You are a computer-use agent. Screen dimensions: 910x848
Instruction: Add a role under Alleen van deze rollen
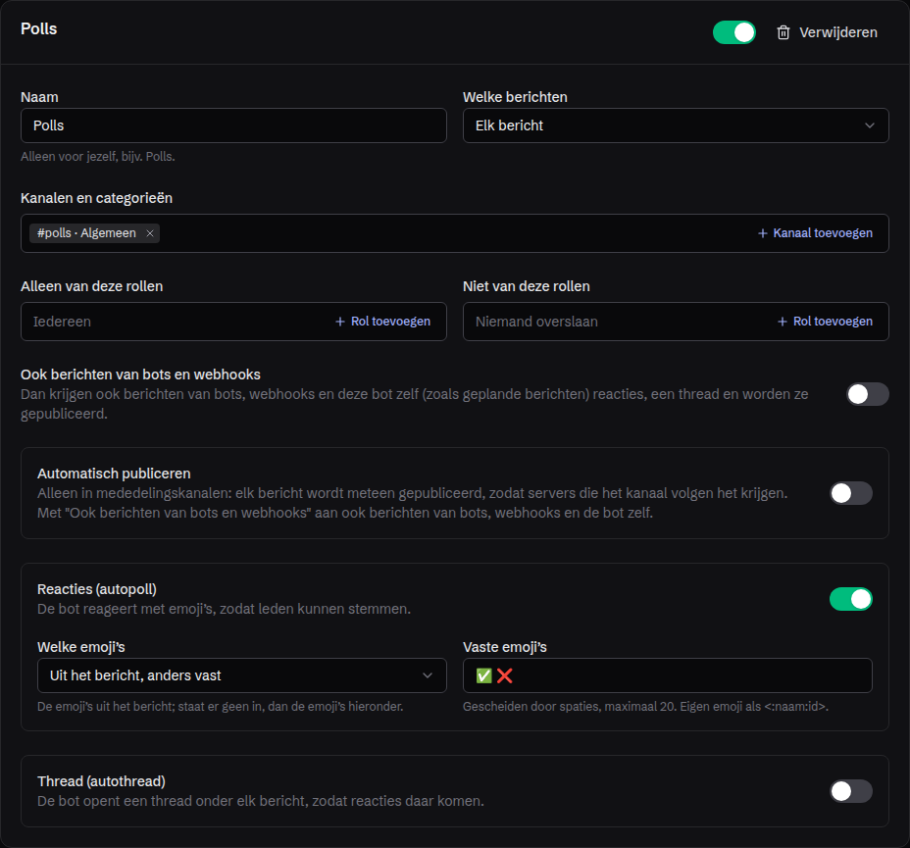tap(383, 322)
